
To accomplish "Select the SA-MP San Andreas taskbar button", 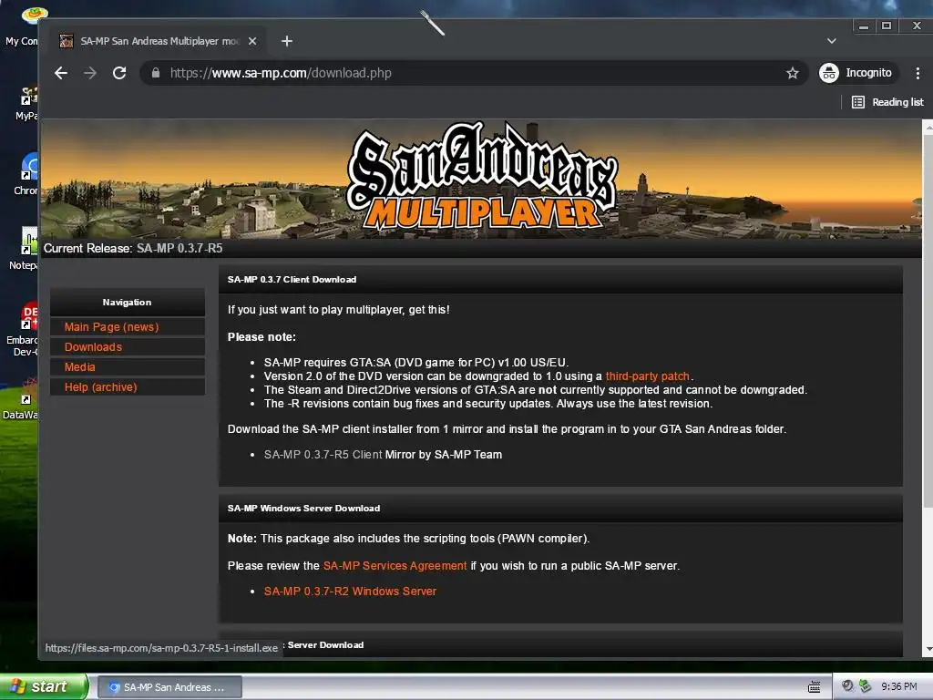I will click(169, 687).
